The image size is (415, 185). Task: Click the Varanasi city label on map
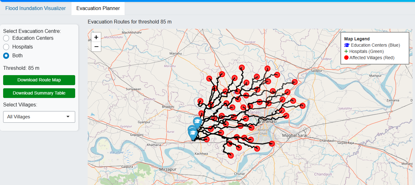(267, 121)
